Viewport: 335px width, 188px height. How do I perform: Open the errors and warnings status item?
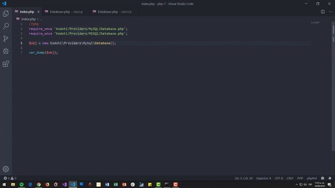tap(10, 178)
